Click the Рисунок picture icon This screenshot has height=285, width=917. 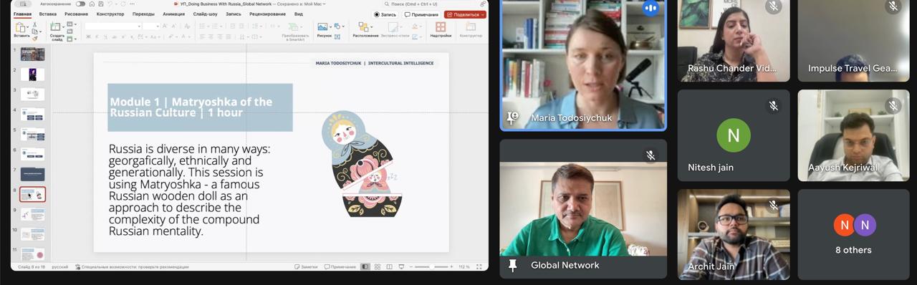322,27
